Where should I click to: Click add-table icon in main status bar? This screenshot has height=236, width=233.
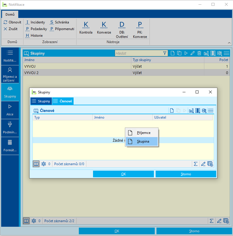coord(226,221)
